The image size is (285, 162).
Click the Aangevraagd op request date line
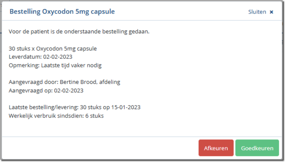pos(46,90)
